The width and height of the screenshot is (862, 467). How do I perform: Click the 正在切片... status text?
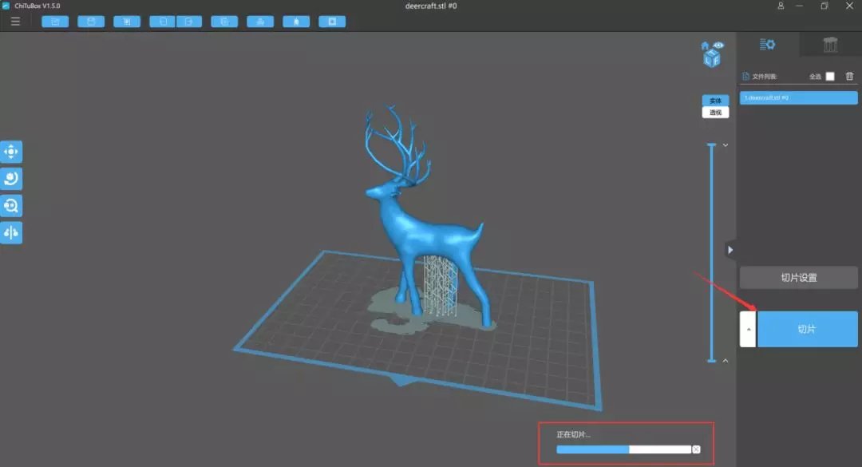click(573, 434)
